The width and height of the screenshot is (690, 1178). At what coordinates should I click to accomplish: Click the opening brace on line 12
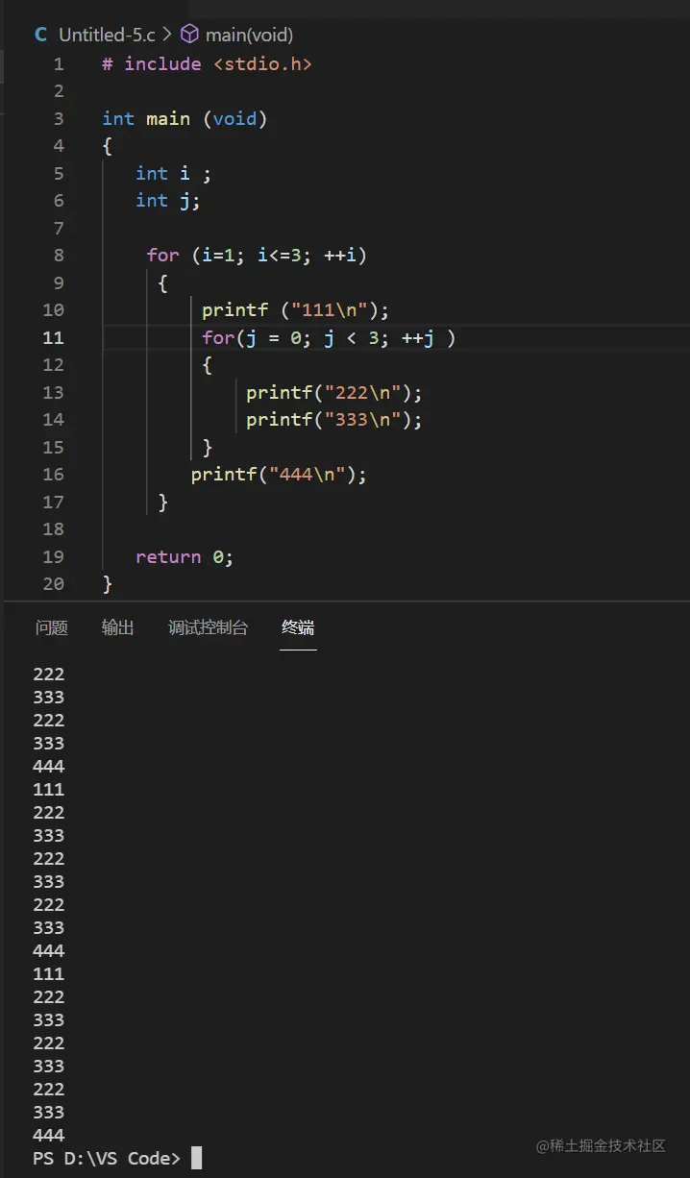tap(208, 365)
